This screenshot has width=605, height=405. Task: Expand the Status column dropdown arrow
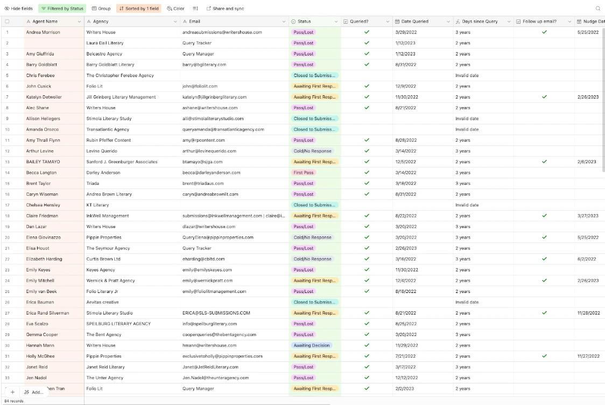click(336, 22)
